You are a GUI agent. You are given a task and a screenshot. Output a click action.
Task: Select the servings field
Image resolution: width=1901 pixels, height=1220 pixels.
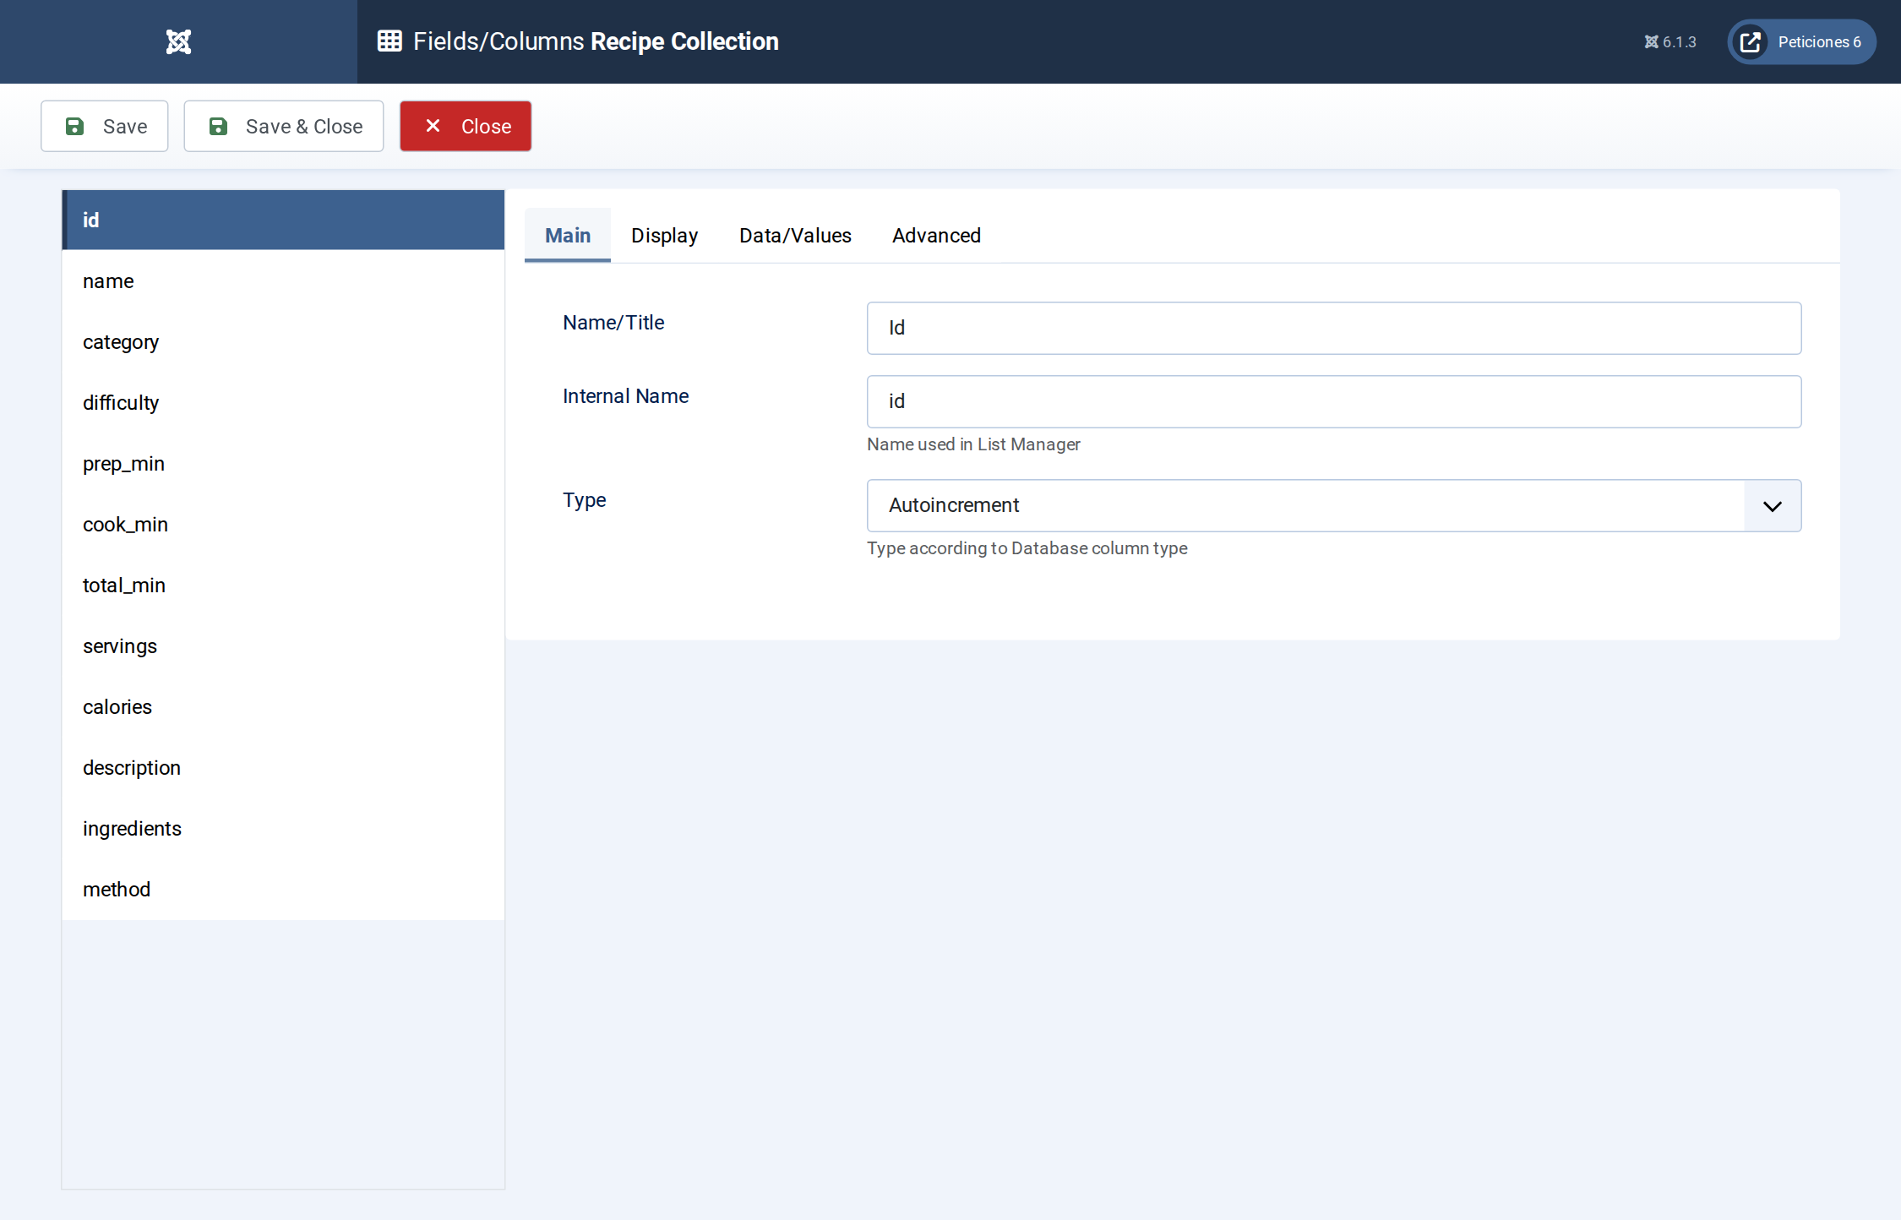283,646
